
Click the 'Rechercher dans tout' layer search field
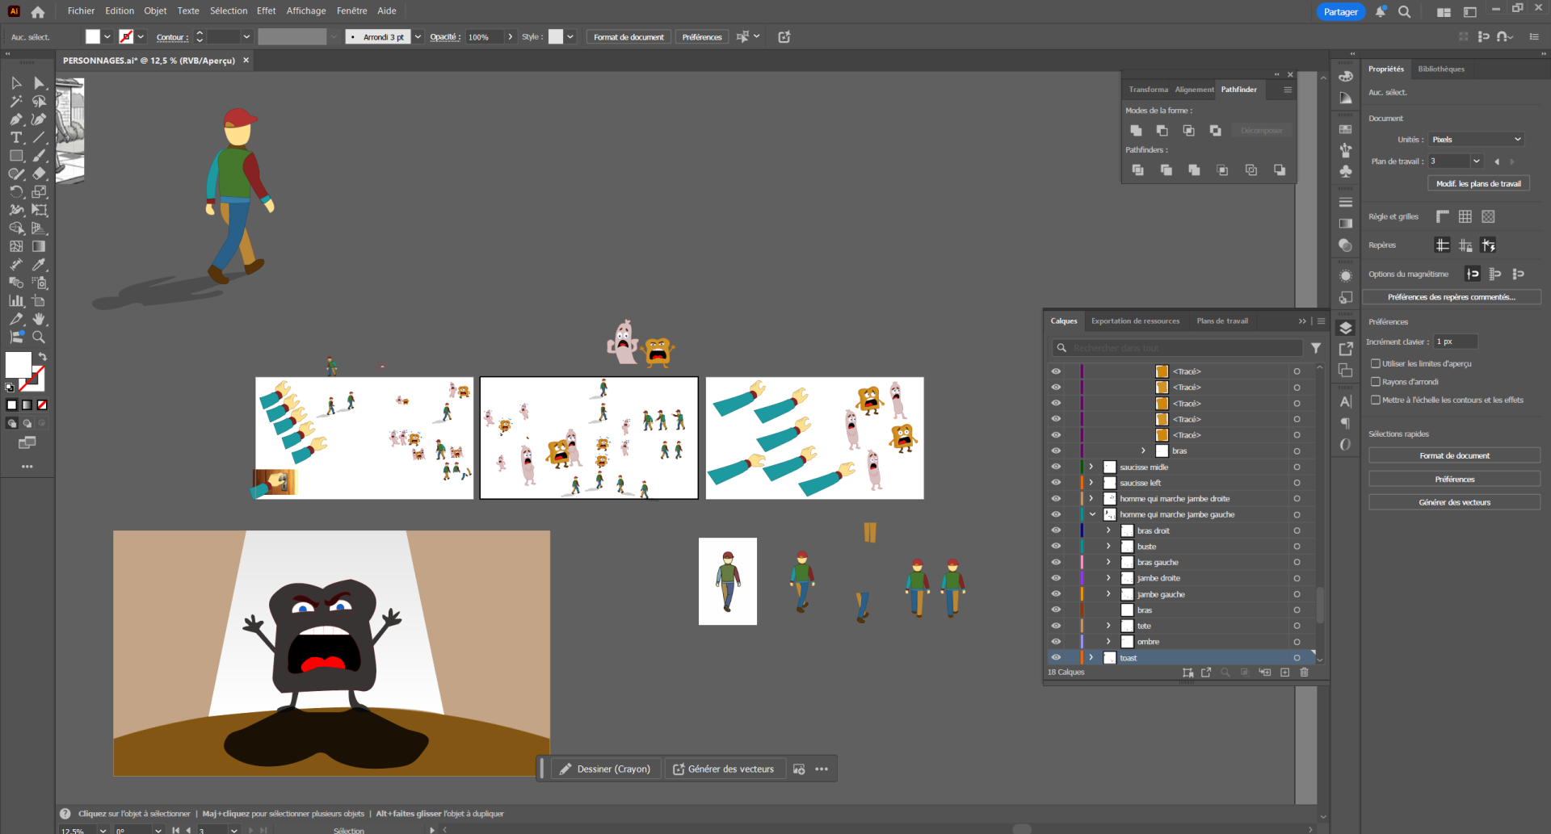tap(1177, 348)
